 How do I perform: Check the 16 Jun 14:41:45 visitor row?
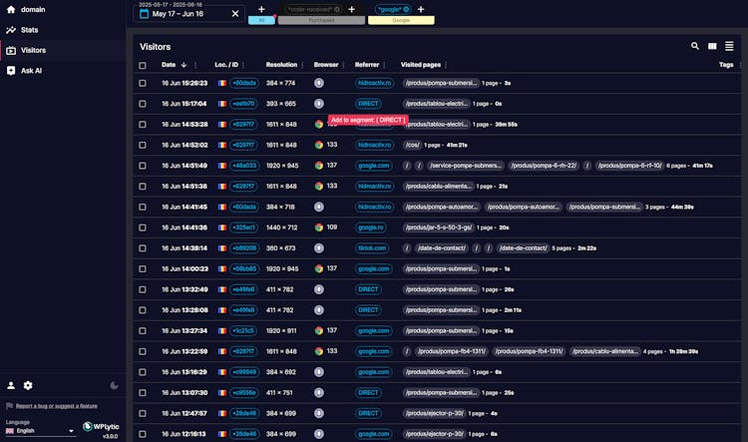pos(143,207)
